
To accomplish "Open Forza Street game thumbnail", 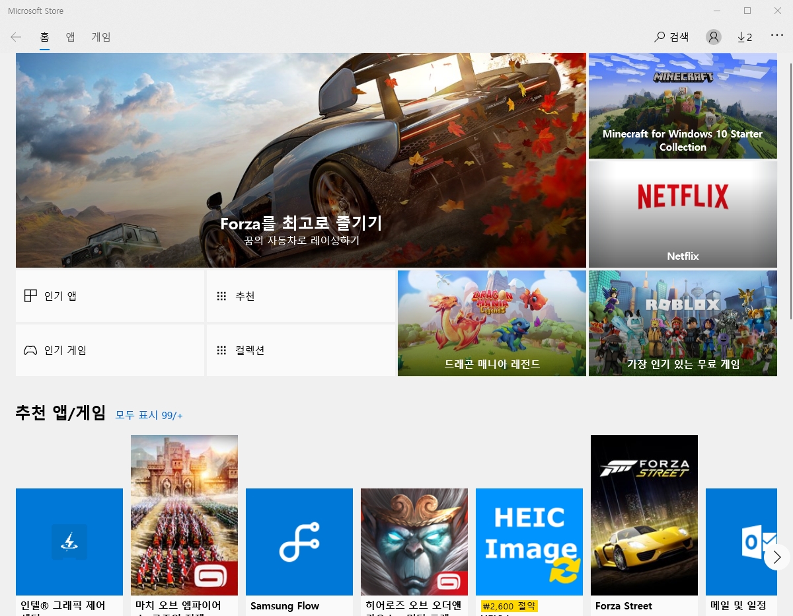I will point(644,515).
